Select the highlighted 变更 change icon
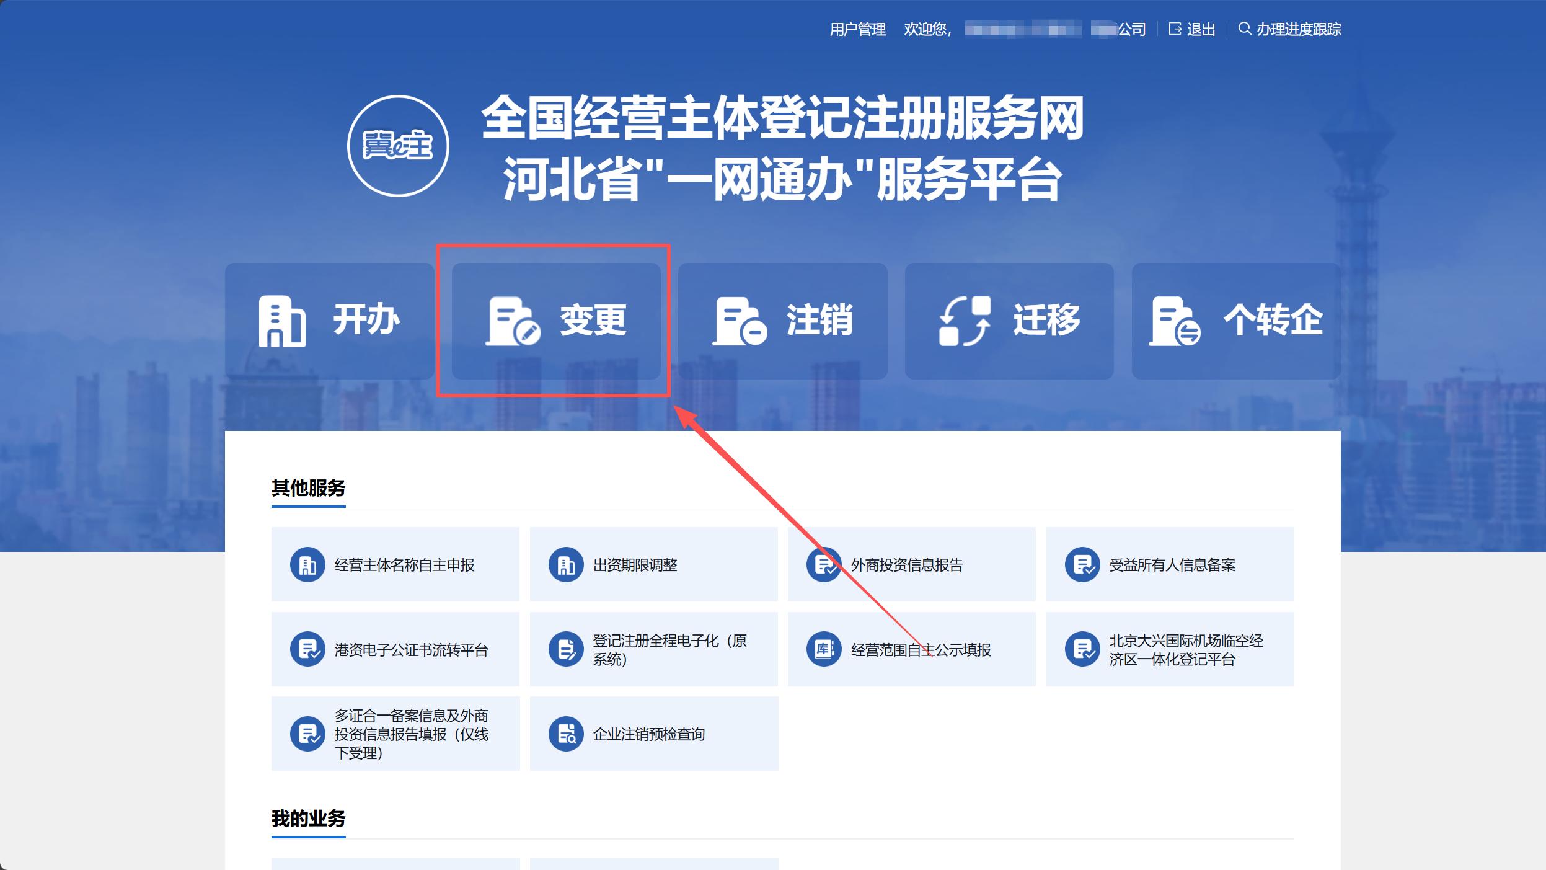This screenshot has width=1546, height=870. (x=555, y=321)
